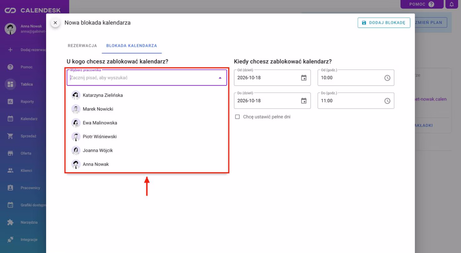Click the Sprzedaż cart icon
The image size is (461, 253).
coord(10,136)
